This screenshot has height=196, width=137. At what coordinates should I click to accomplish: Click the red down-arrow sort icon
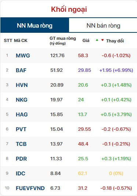tap(102, 40)
